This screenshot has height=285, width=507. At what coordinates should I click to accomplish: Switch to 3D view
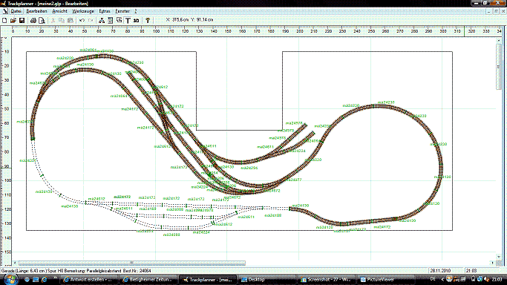click(x=136, y=20)
